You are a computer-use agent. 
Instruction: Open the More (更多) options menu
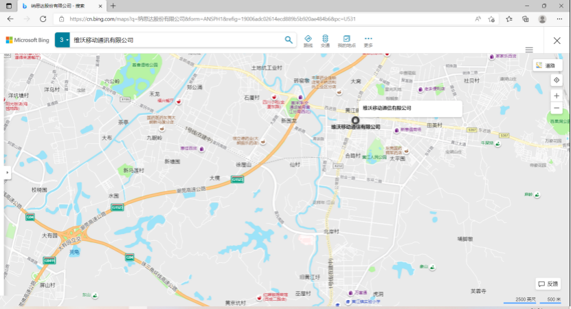click(368, 41)
